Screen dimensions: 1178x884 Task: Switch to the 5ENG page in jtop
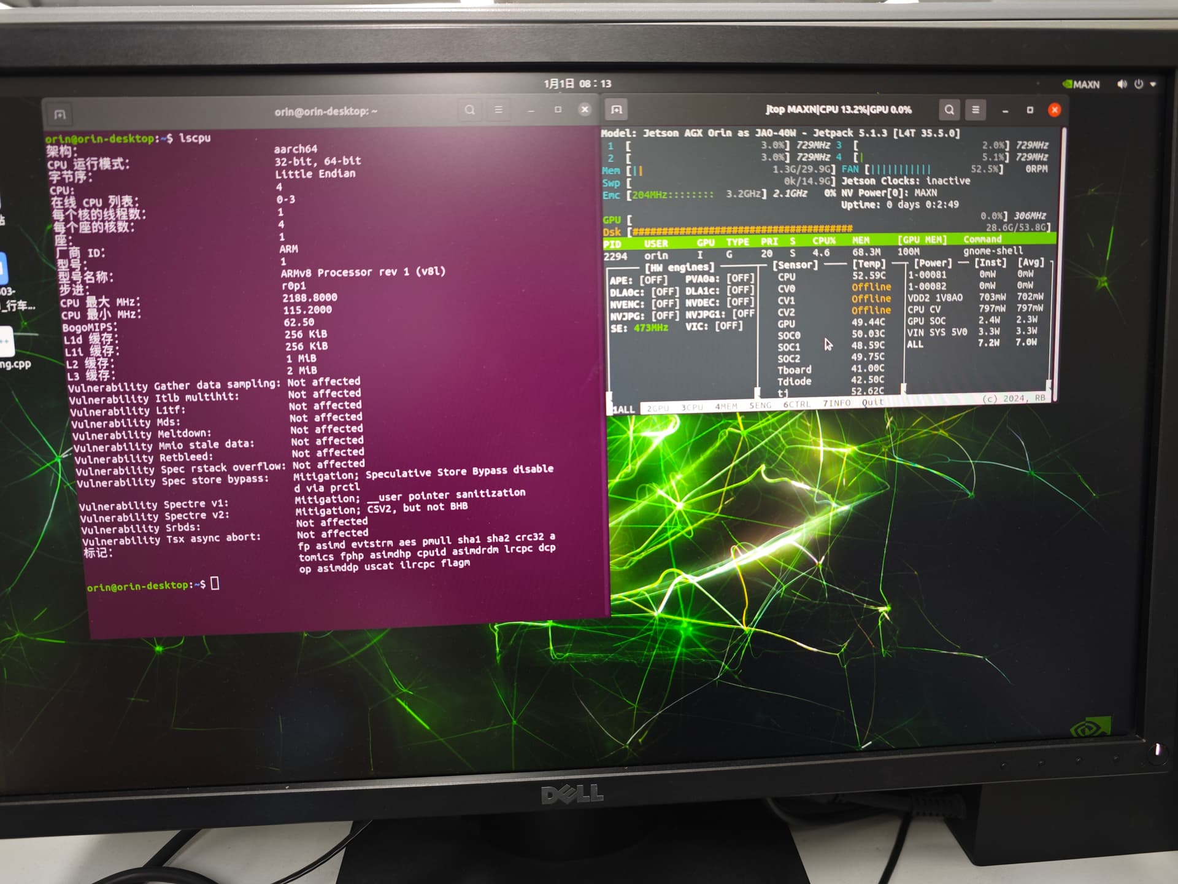(760, 406)
